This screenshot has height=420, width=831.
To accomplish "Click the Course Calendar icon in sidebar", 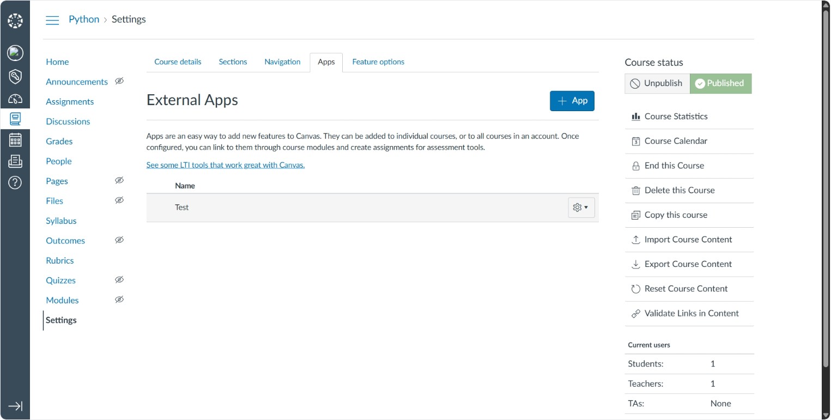I will [635, 141].
